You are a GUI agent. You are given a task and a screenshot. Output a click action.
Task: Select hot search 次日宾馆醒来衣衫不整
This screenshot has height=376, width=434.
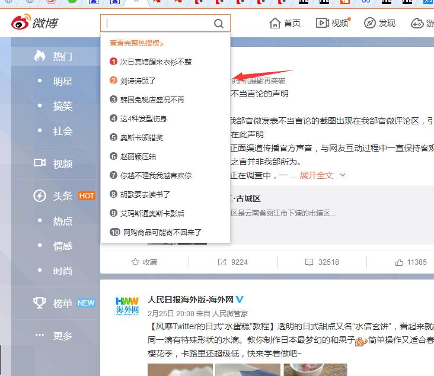156,62
